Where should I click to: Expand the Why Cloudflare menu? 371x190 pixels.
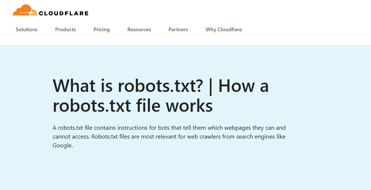223,29
